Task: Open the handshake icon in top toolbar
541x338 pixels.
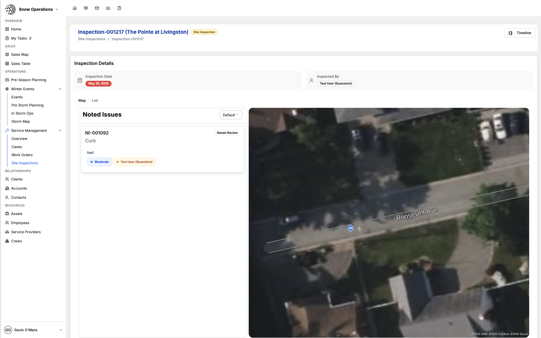Action: point(86,8)
